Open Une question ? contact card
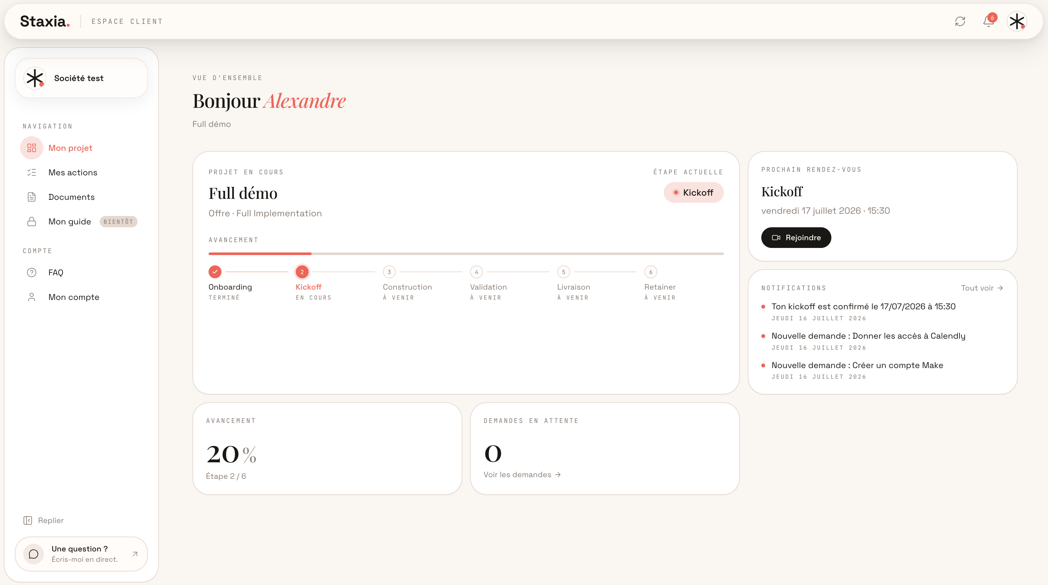 [x=81, y=554]
